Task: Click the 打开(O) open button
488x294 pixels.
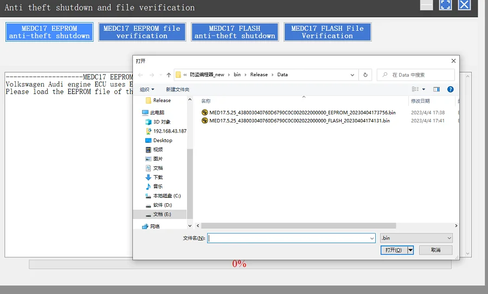Action: click(x=394, y=250)
